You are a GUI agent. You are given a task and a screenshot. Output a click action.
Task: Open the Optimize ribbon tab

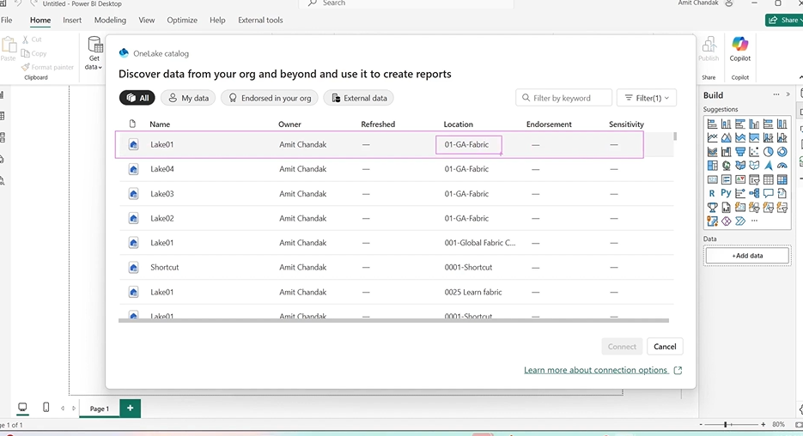[x=182, y=20]
